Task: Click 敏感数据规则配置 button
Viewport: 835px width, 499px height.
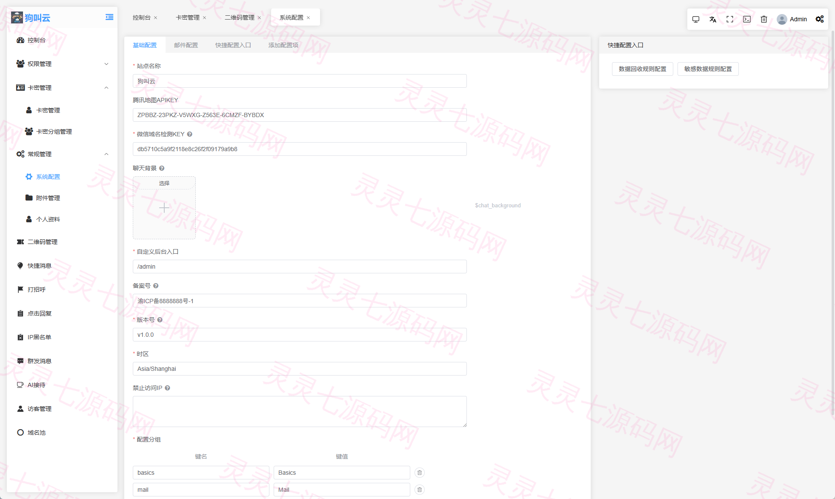Action: pos(708,69)
